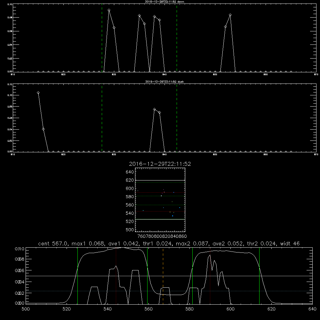320x320 pixels.
Task: Click the scatter plot's x-axis label string '760780800820840860'
Action: pyautogui.click(x=162, y=236)
